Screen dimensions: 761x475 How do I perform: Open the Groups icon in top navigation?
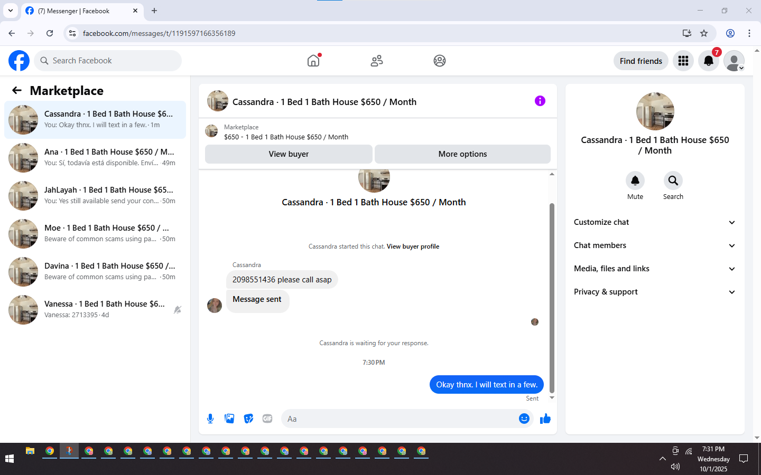point(440,61)
